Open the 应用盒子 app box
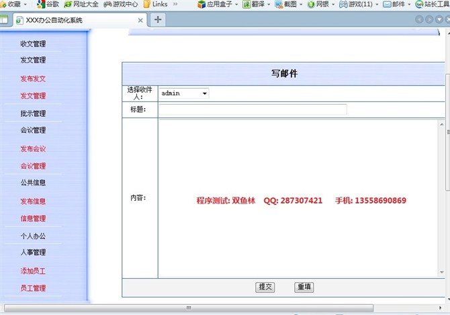 coord(215,4)
